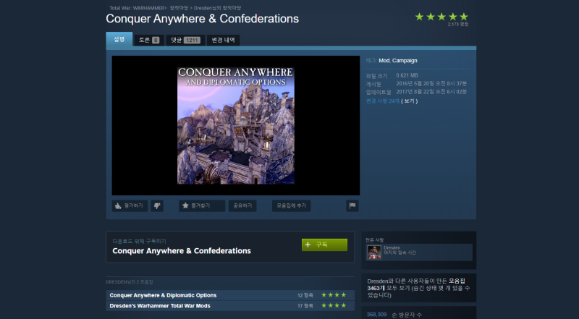Click the five-star rating at top right
Screen dimensions: 579x319
pos(441,17)
